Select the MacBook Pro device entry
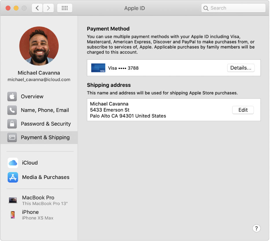Screen dimensions: 270x241 pos(39,200)
